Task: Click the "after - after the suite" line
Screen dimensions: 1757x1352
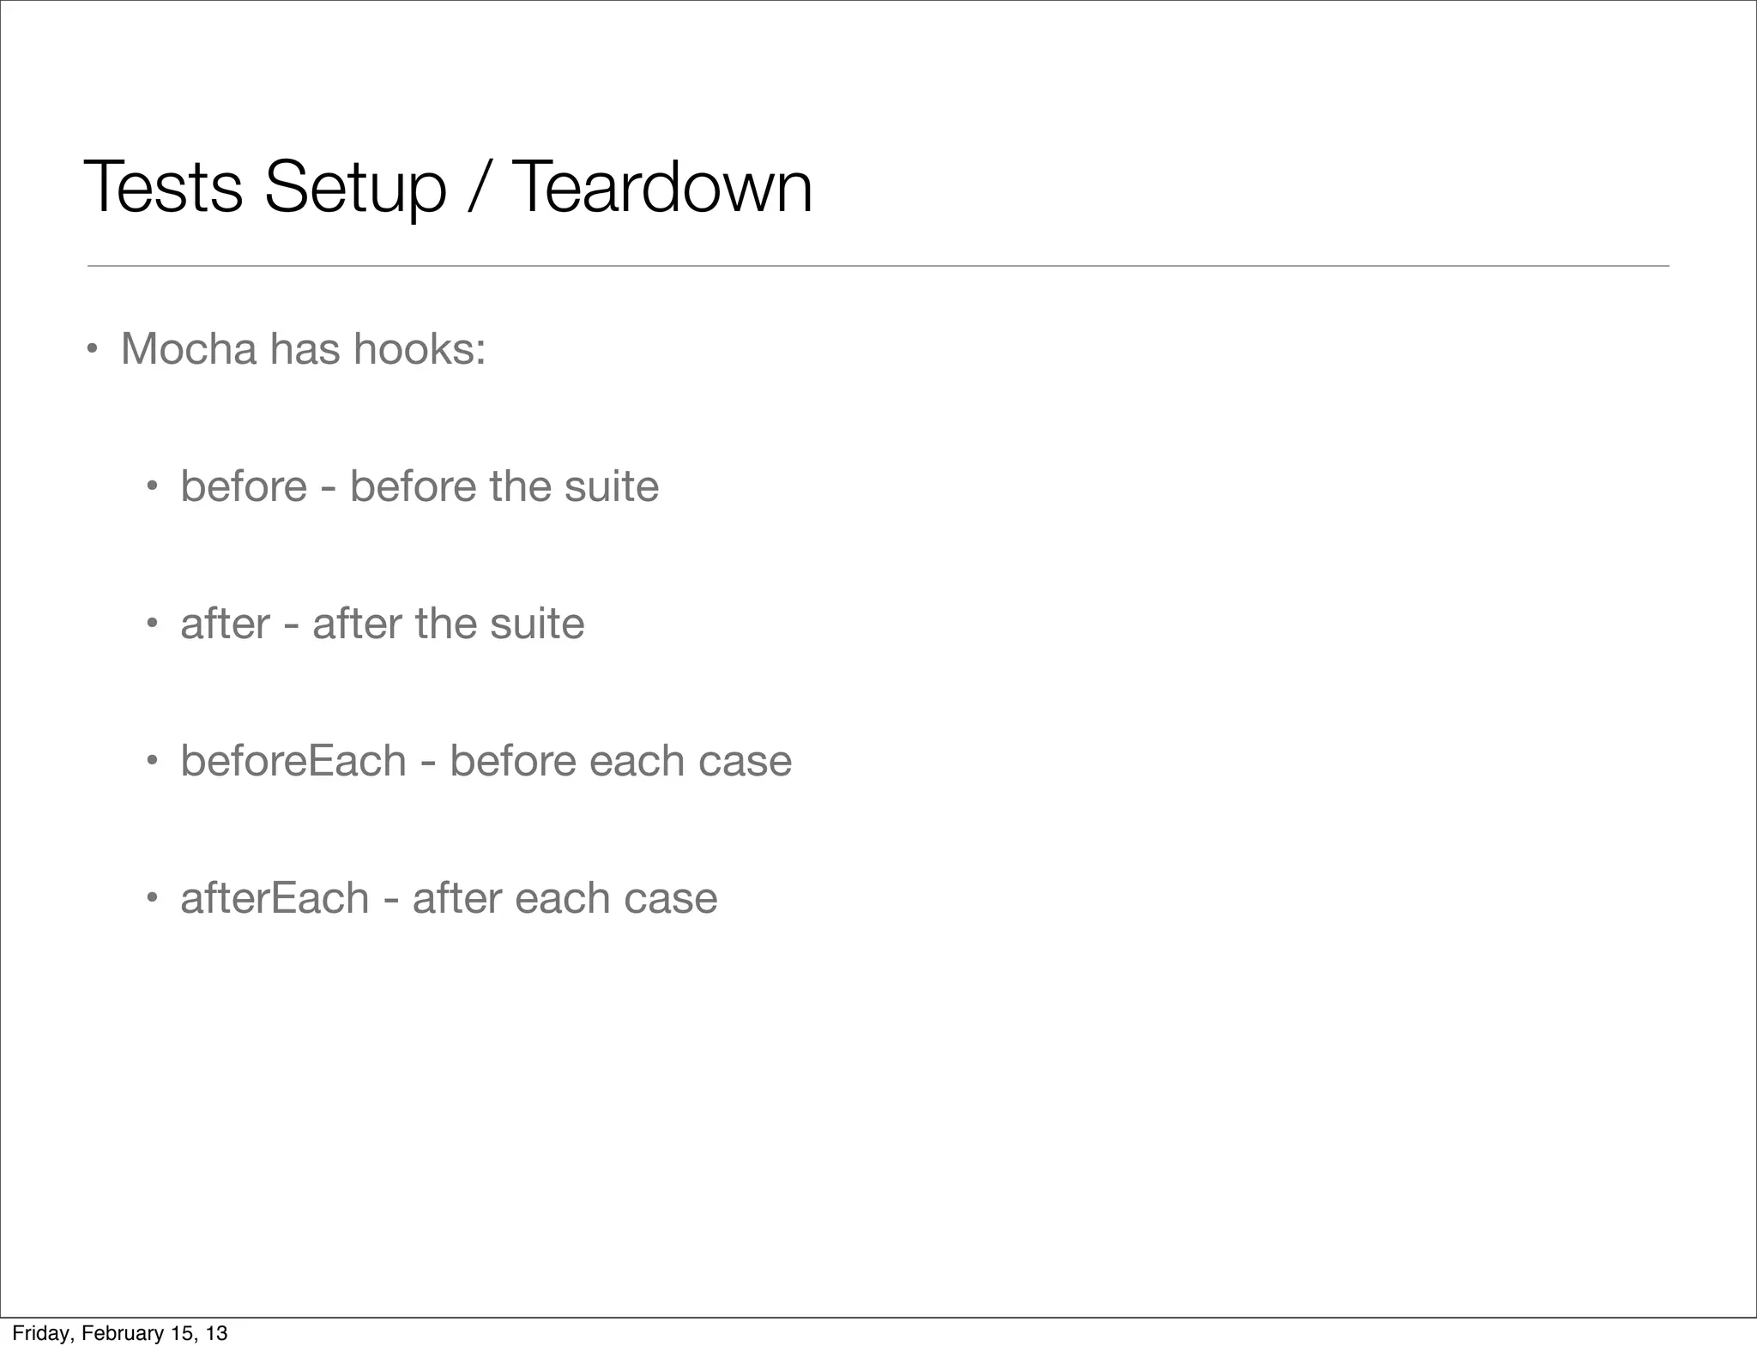Action: click(x=382, y=624)
